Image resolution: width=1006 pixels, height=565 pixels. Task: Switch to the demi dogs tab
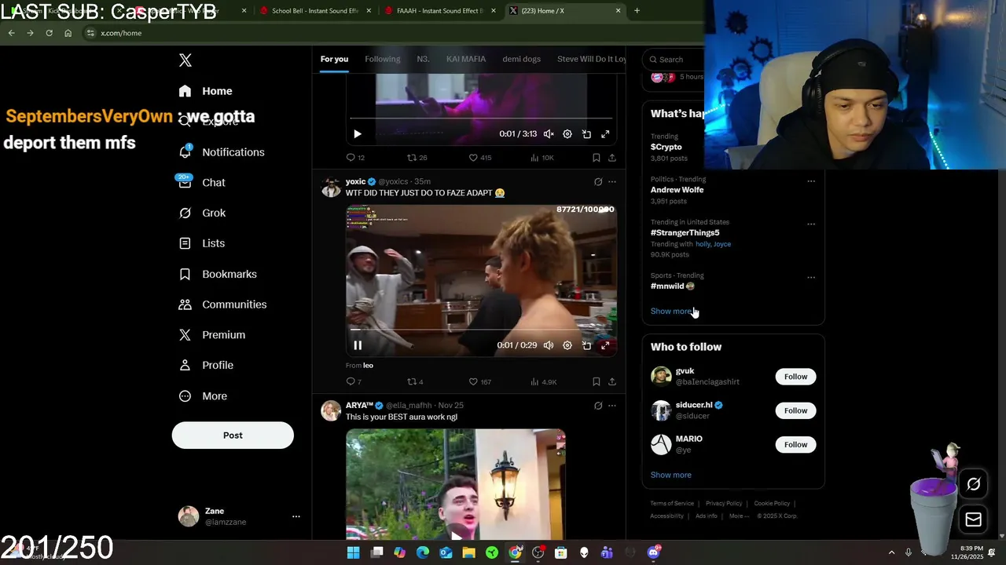point(521,59)
